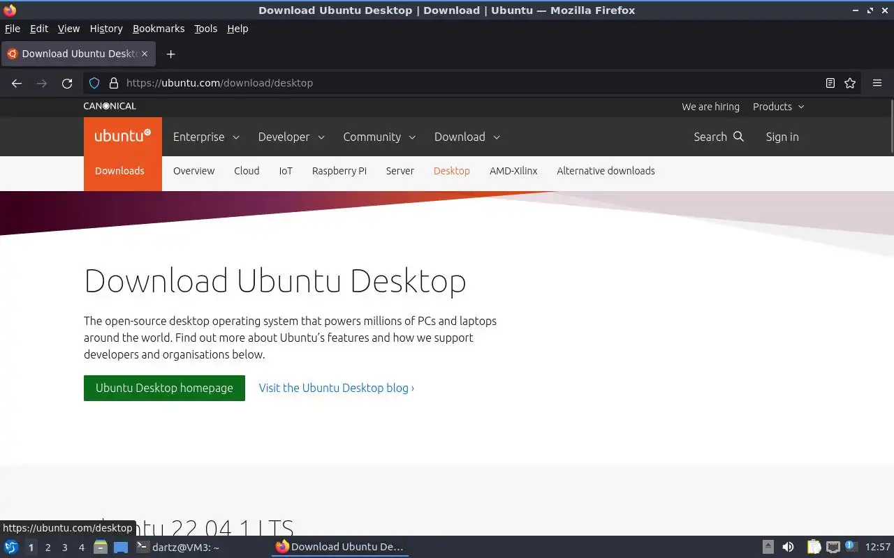Screen dimensions: 894x558
Task: Open Search on the Ubuntu site
Action: click(x=719, y=137)
